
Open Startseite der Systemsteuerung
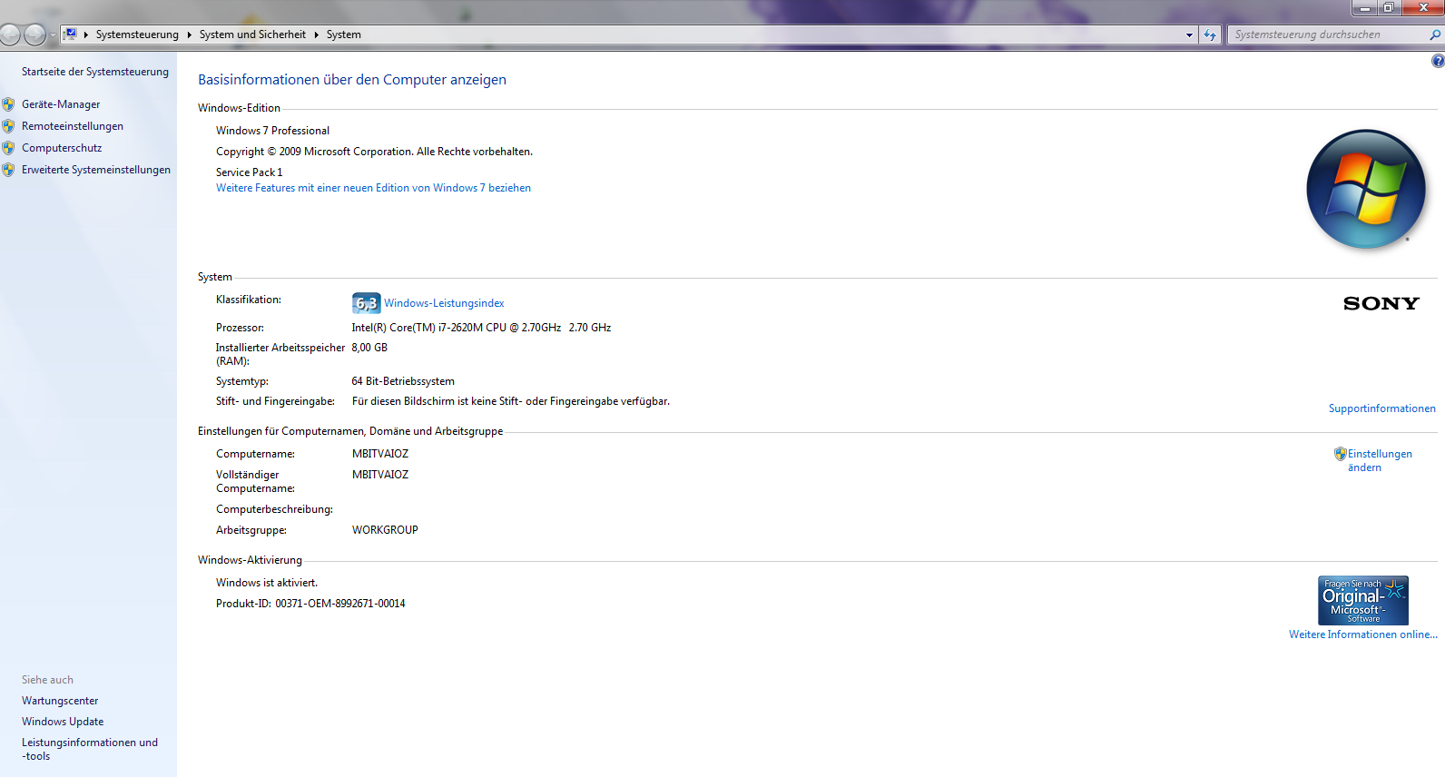95,72
